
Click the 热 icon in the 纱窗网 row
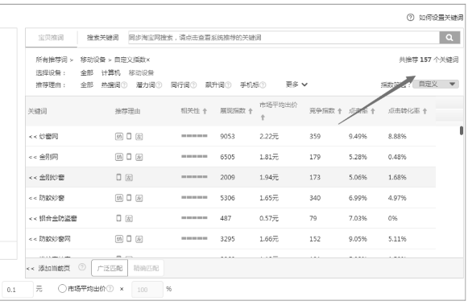tap(119, 137)
